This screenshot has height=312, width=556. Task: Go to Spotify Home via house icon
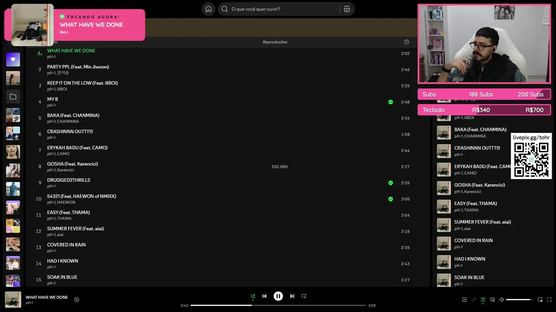pos(208,9)
